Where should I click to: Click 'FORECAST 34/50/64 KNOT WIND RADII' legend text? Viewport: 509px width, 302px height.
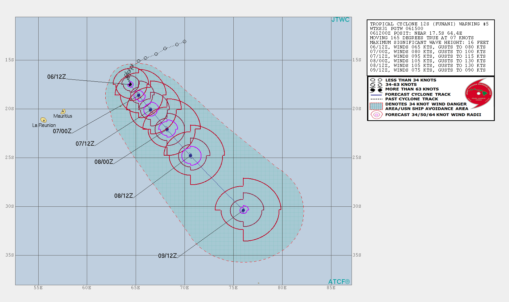click(x=433, y=115)
